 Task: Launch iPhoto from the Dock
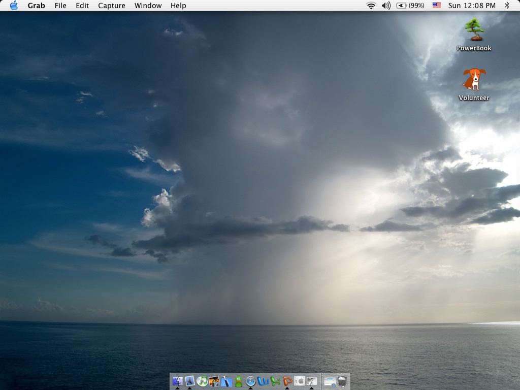coord(214,381)
